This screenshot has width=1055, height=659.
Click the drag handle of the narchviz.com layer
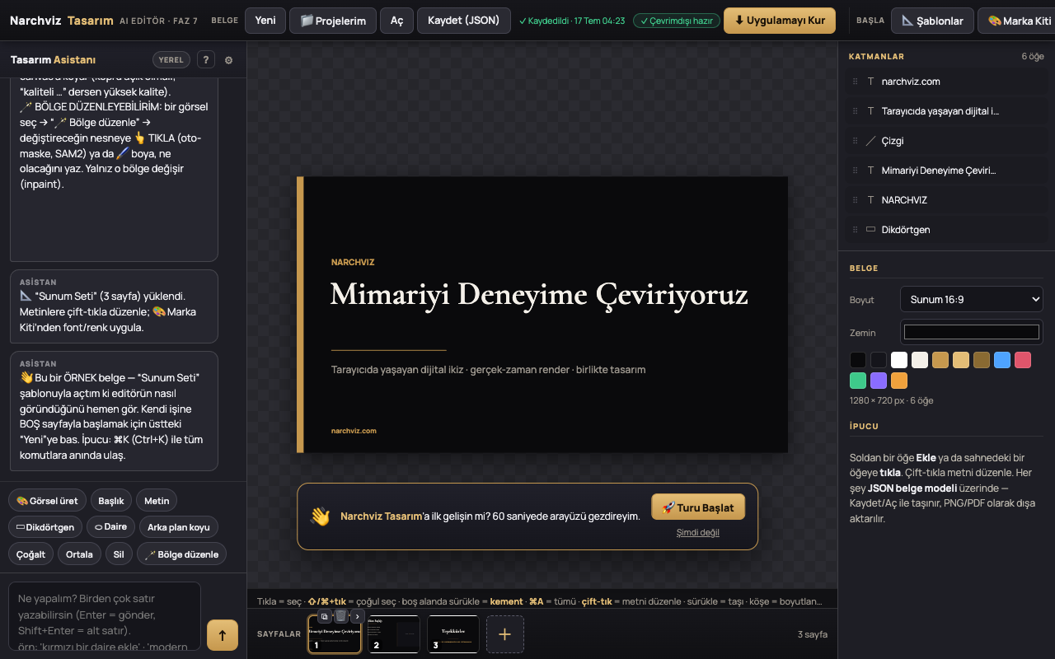(856, 82)
